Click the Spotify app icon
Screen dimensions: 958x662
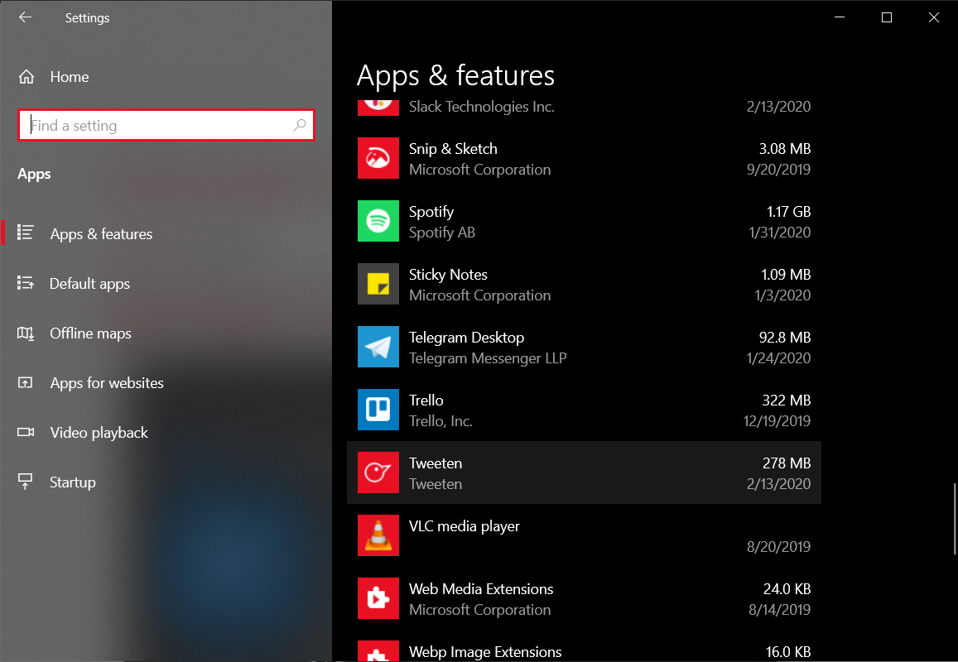click(x=378, y=221)
